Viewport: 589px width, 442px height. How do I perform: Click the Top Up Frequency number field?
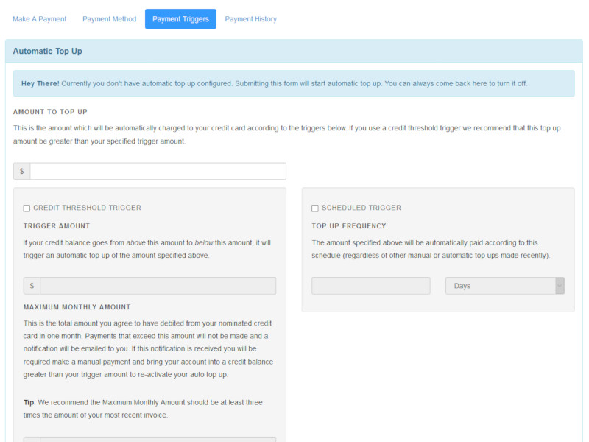[370, 286]
